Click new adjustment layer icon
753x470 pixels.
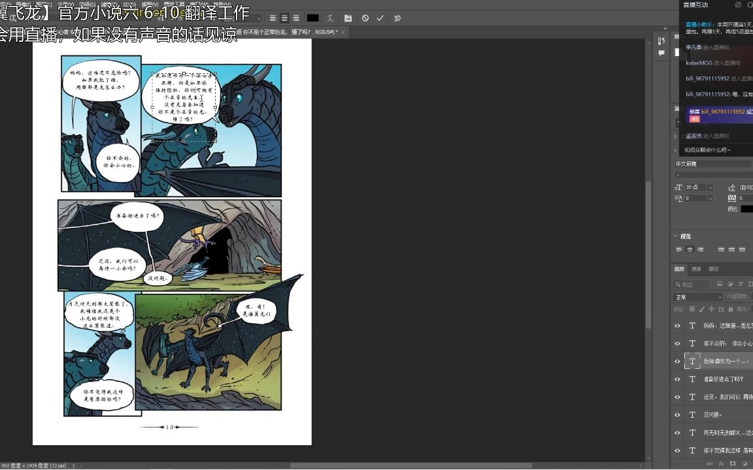[x=745, y=463]
